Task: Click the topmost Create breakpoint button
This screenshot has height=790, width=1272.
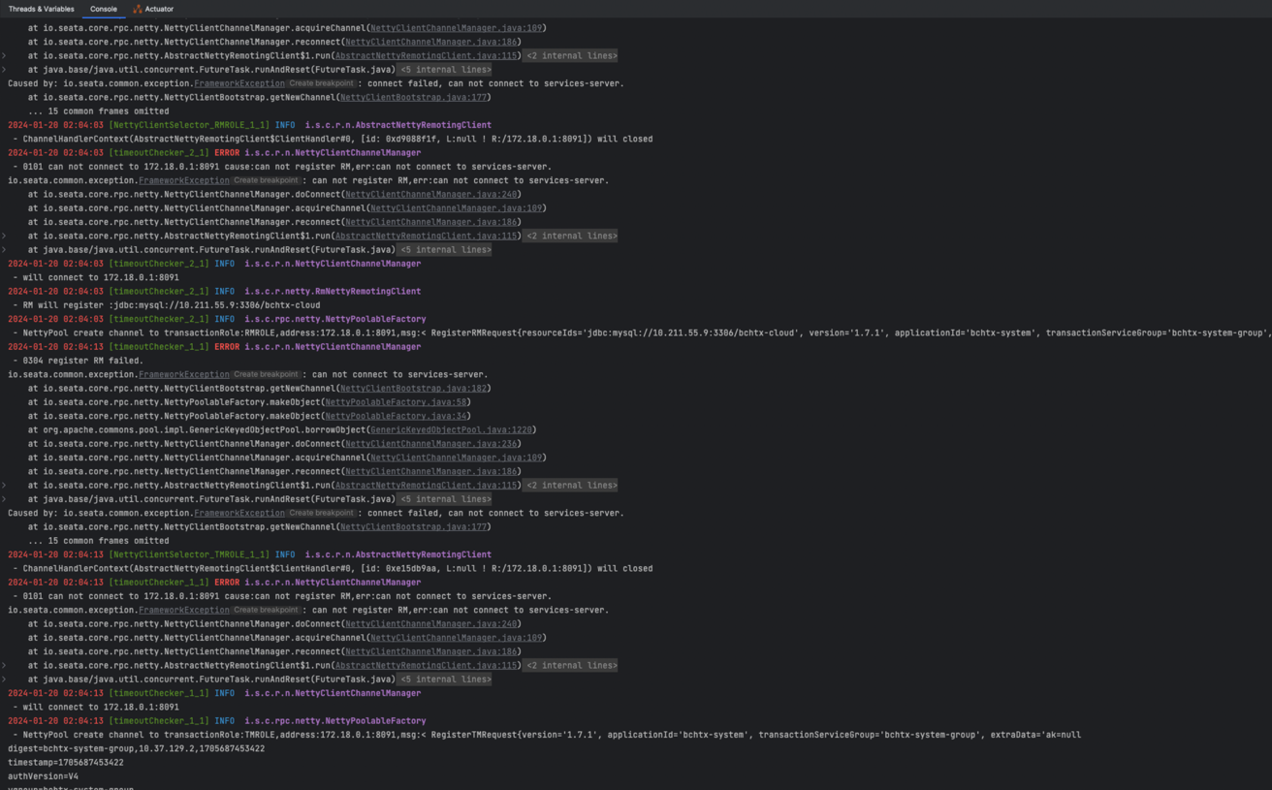Action: [x=321, y=83]
